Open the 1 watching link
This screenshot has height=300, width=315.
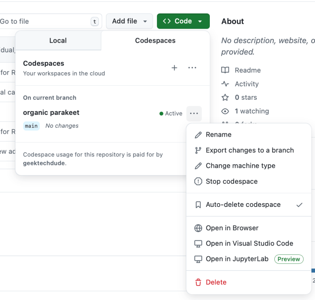[x=252, y=111]
